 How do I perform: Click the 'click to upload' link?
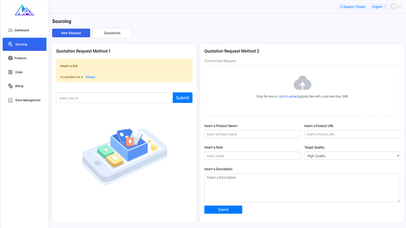point(288,96)
